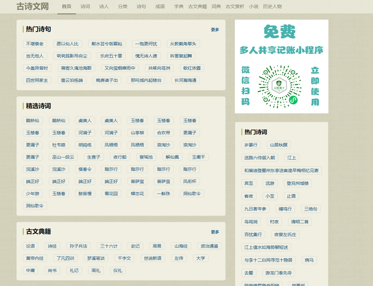
Task: Open the 诗词 navigation tab
Action: 85,7
